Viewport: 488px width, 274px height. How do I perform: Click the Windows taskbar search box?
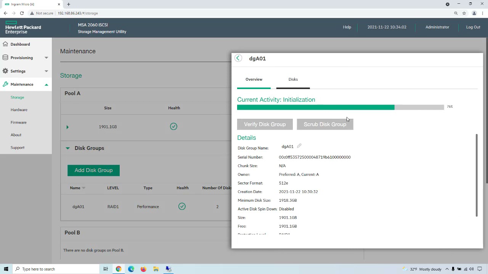click(56, 269)
